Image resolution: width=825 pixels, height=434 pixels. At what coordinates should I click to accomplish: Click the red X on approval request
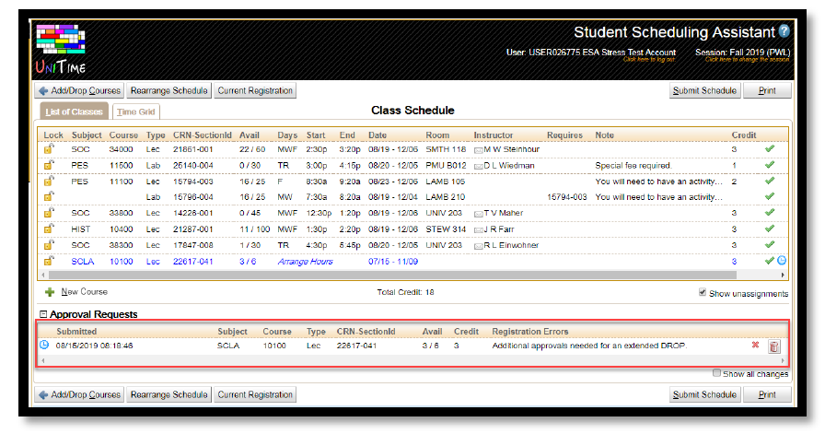755,346
